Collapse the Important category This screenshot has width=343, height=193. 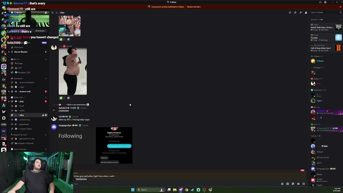[17, 79]
